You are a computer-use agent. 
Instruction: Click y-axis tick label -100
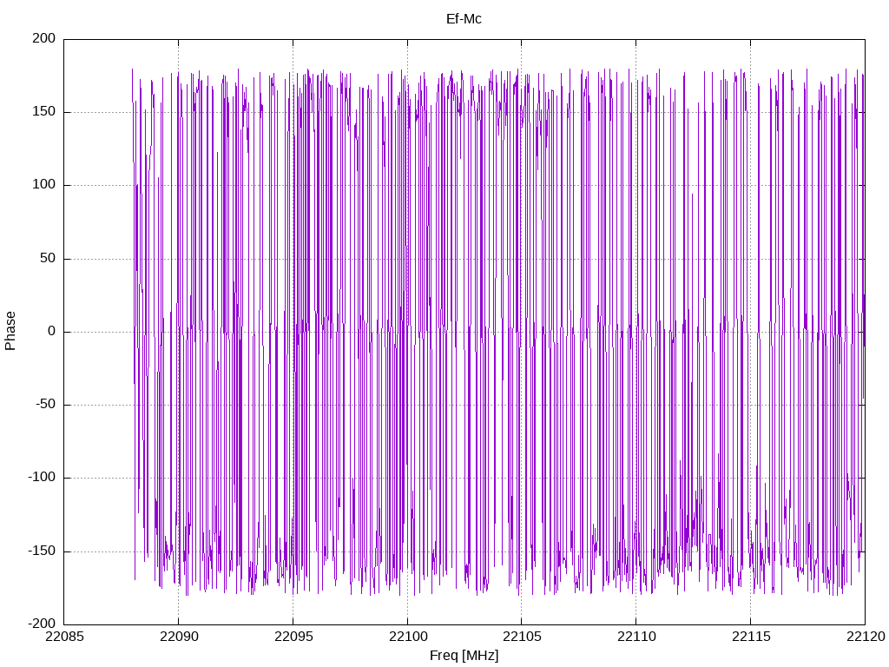[x=42, y=478]
